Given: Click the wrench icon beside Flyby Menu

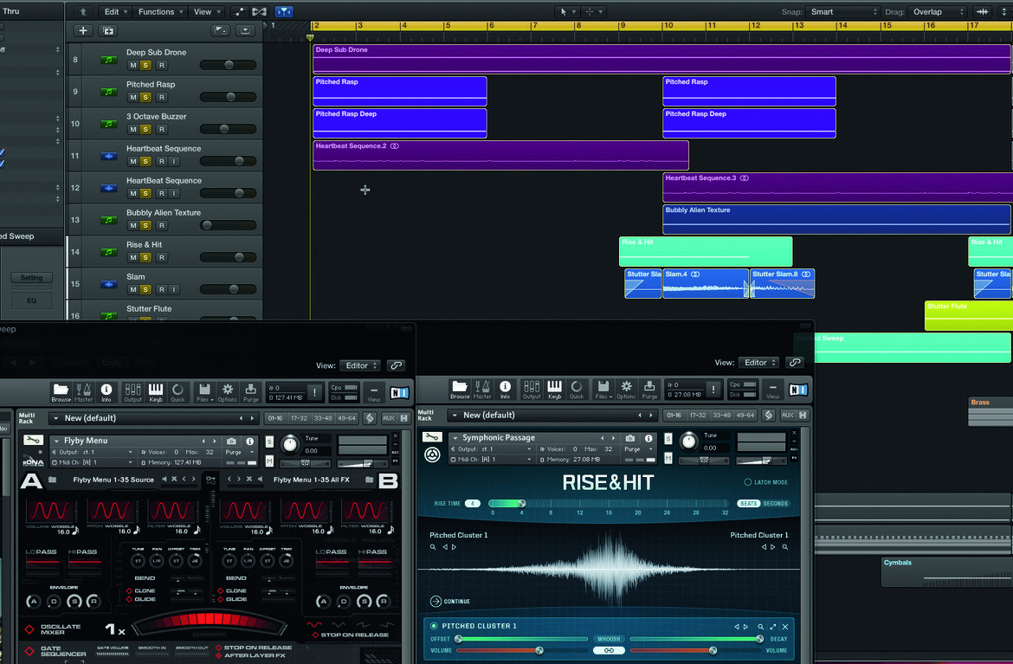Looking at the screenshot, I should pyautogui.click(x=33, y=440).
